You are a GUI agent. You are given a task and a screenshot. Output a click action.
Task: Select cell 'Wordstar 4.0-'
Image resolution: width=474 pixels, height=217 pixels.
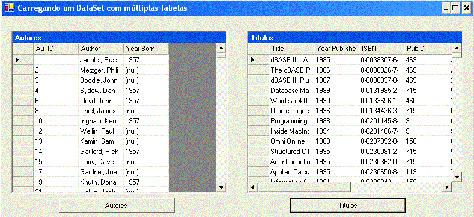[291, 101]
